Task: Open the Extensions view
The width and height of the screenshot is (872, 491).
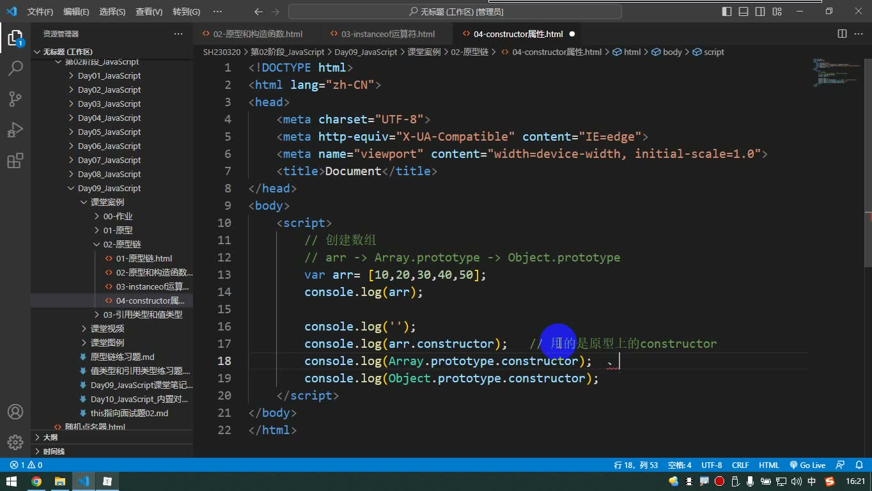Action: coord(15,160)
